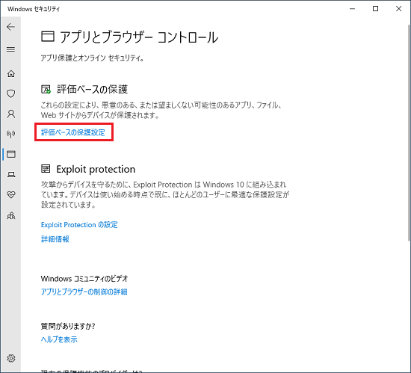Go back using the arrow icon
411x373 pixels.
(10, 27)
